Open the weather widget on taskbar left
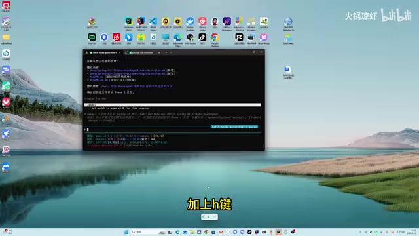The image size is (419, 236). [x=7, y=232]
